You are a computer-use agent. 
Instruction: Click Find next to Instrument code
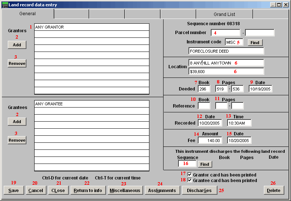[255, 43]
